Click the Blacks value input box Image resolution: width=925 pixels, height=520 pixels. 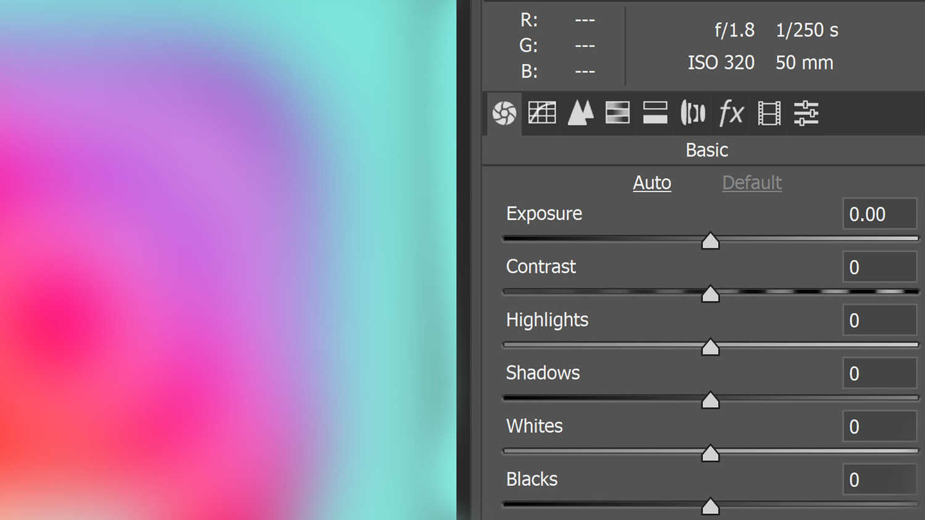tap(879, 480)
